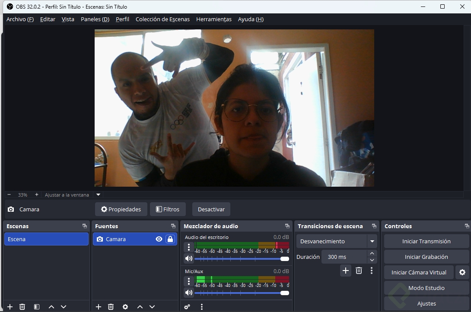
Task: Open Paneles menu
Action: pyautogui.click(x=95, y=19)
